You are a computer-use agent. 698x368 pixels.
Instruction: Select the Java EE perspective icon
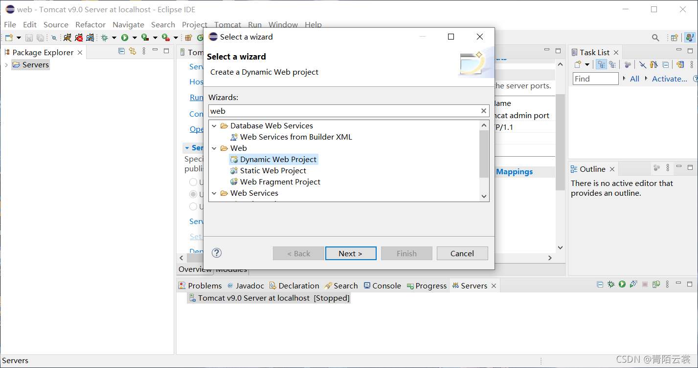tap(690, 38)
